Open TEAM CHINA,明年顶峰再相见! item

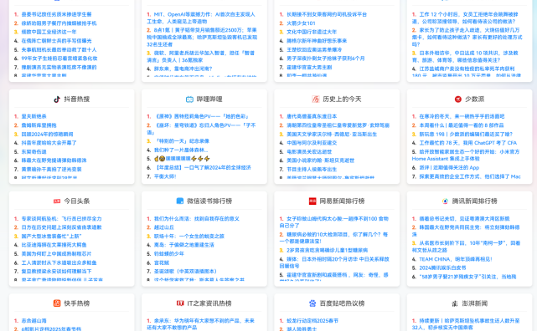(456, 259)
